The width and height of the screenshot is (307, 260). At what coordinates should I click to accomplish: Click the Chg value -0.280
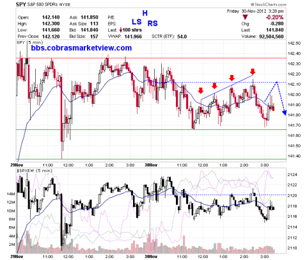coord(276,24)
